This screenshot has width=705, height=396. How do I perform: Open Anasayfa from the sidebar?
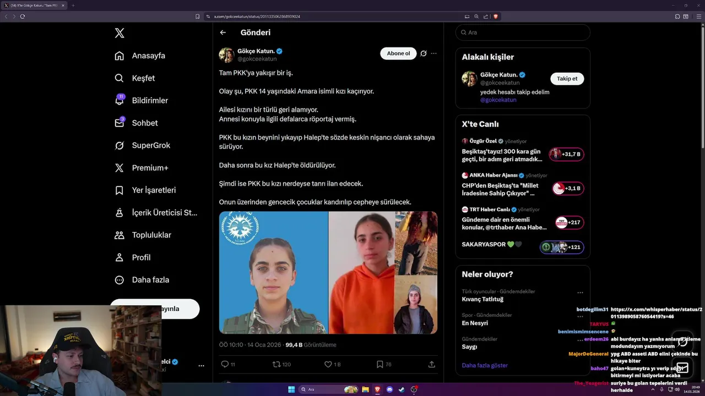[x=140, y=56]
